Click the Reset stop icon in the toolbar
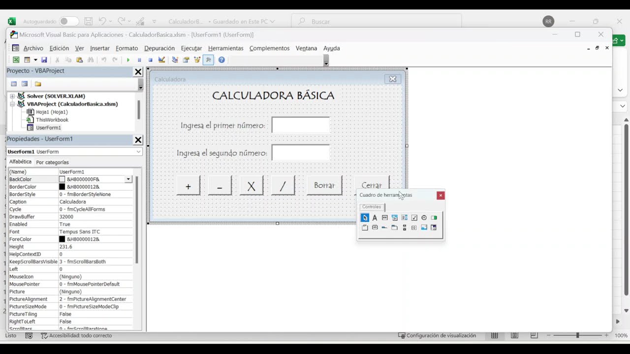 click(151, 60)
